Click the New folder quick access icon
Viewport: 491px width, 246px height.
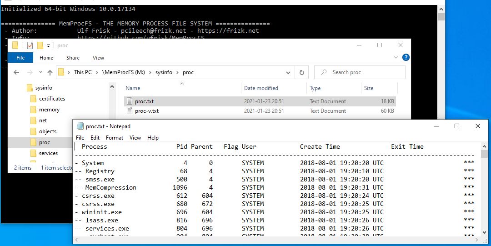click(40, 45)
